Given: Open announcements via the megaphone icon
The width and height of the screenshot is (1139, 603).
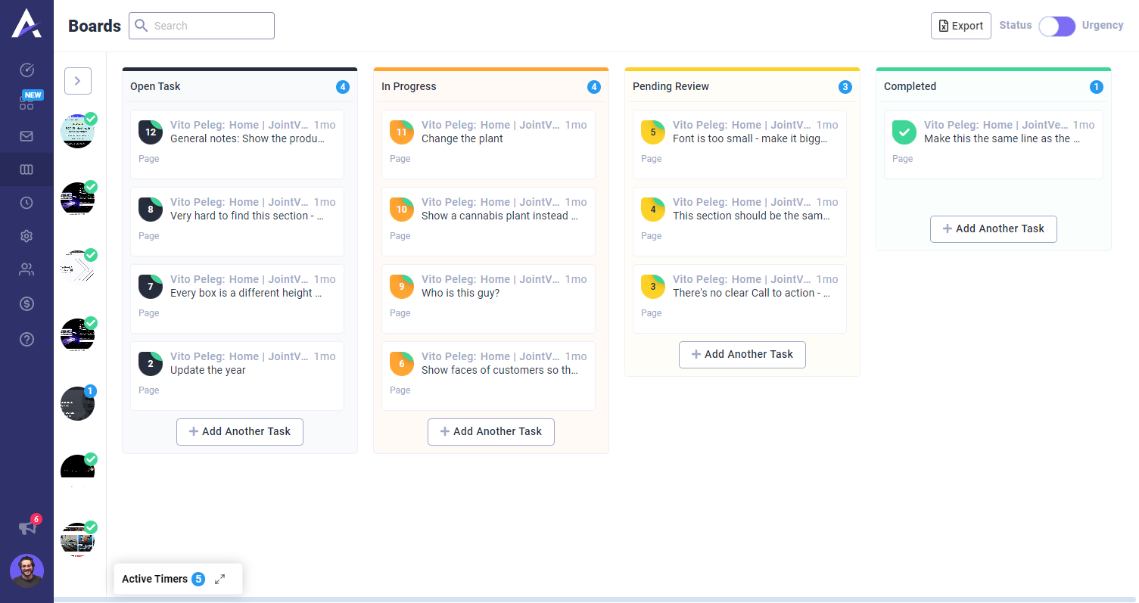Looking at the screenshot, I should 26,527.
